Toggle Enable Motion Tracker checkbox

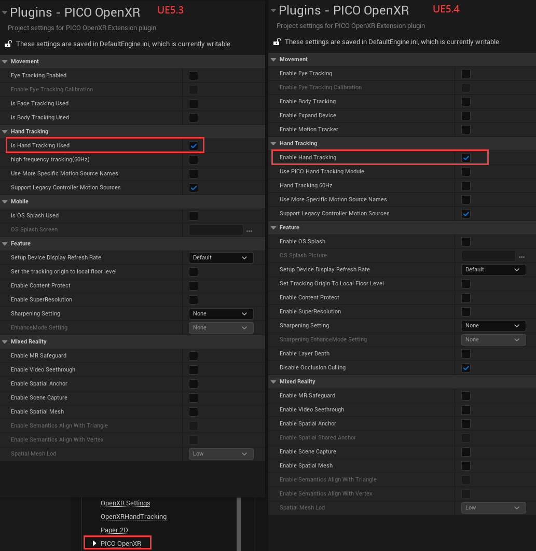coord(466,130)
